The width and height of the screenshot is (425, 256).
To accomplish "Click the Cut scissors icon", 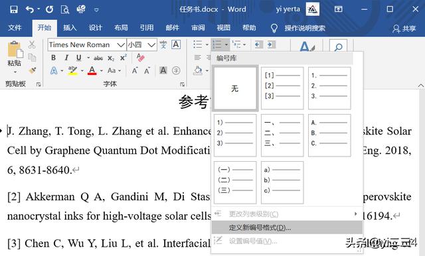I will coord(32,44).
